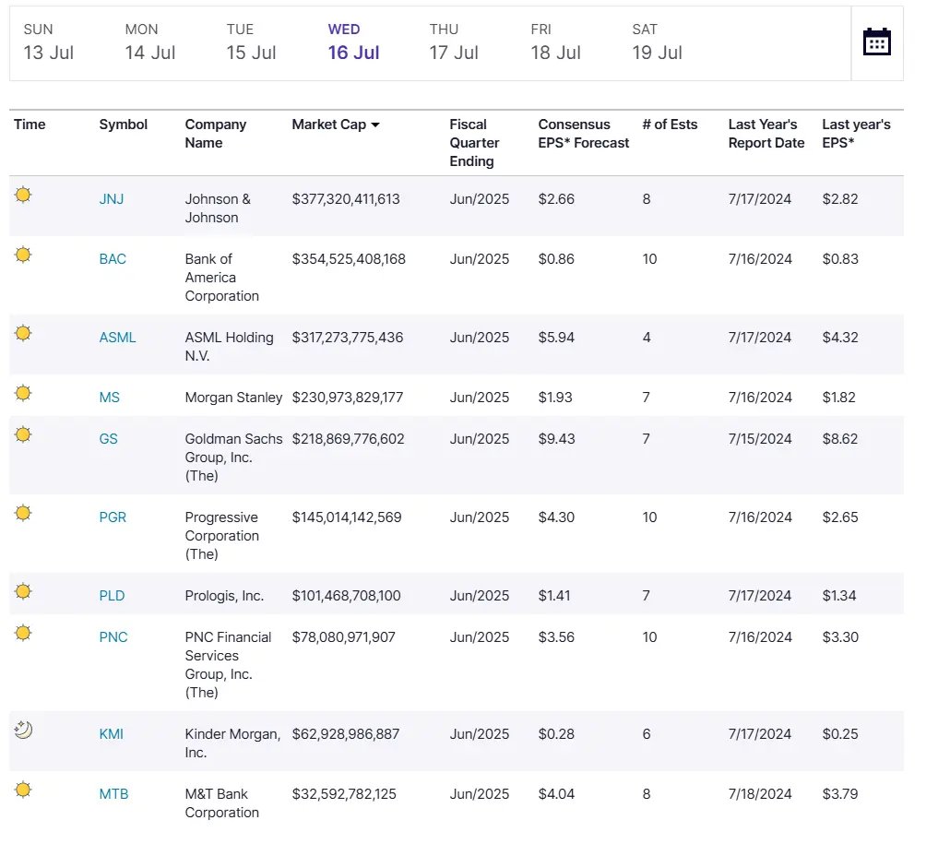The image size is (938, 844).
Task: Click ASML Holding N.V. name
Action: point(229,346)
